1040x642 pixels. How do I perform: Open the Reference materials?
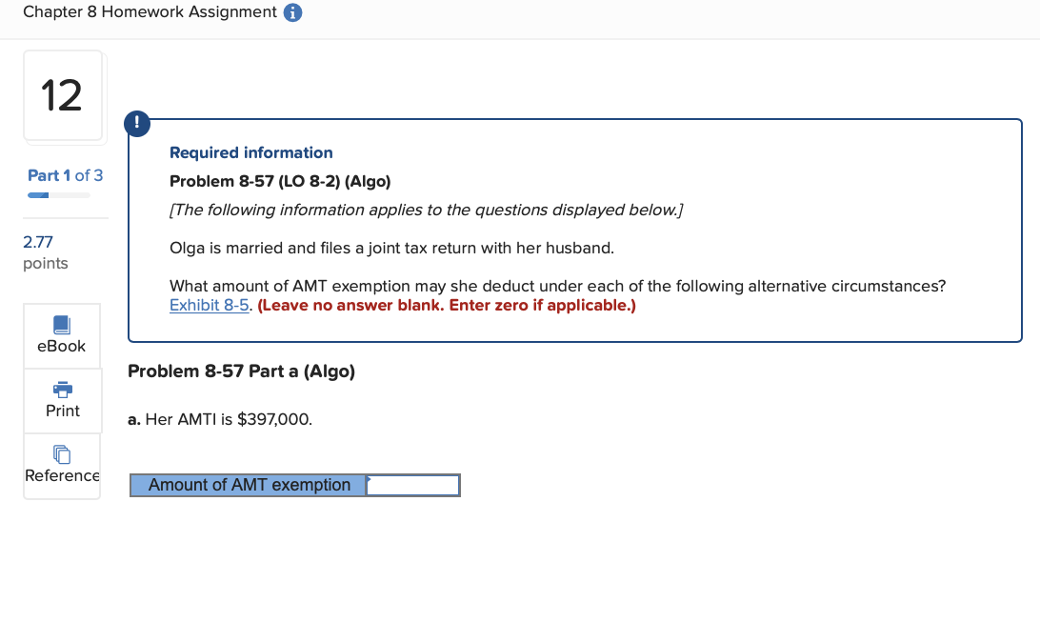coord(62,466)
